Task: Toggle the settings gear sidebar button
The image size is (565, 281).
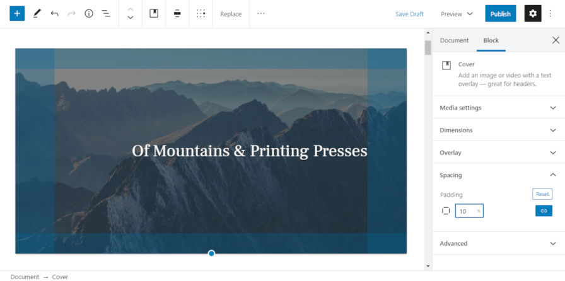Action: (533, 13)
